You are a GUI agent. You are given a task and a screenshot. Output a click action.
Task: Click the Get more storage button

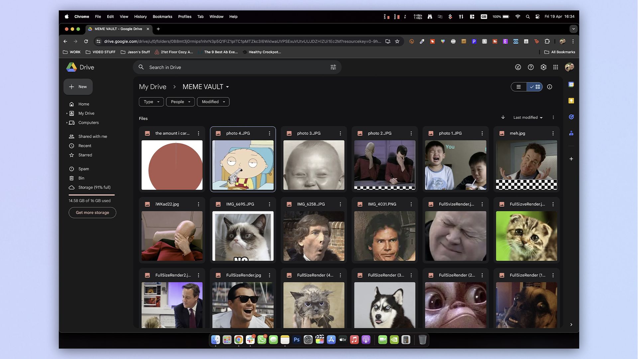[92, 212]
